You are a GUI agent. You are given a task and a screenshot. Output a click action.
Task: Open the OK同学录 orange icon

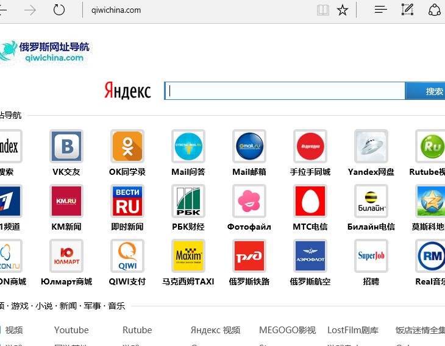pos(127,146)
